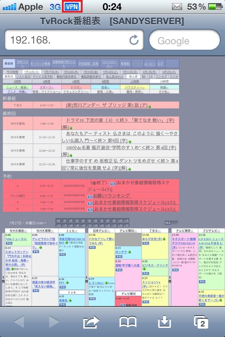Open the ログ tab
This screenshot has width=225, height=337.
click(160, 64)
